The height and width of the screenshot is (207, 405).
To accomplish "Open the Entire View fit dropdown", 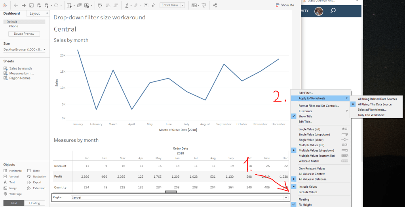I will (172, 6).
